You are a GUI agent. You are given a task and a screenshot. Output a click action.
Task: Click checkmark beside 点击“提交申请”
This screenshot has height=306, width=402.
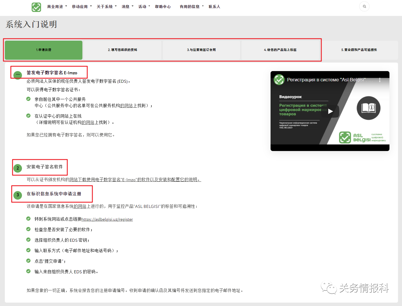28,261
